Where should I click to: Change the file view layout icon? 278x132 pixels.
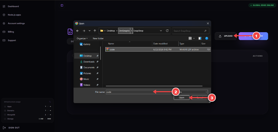[190, 38]
